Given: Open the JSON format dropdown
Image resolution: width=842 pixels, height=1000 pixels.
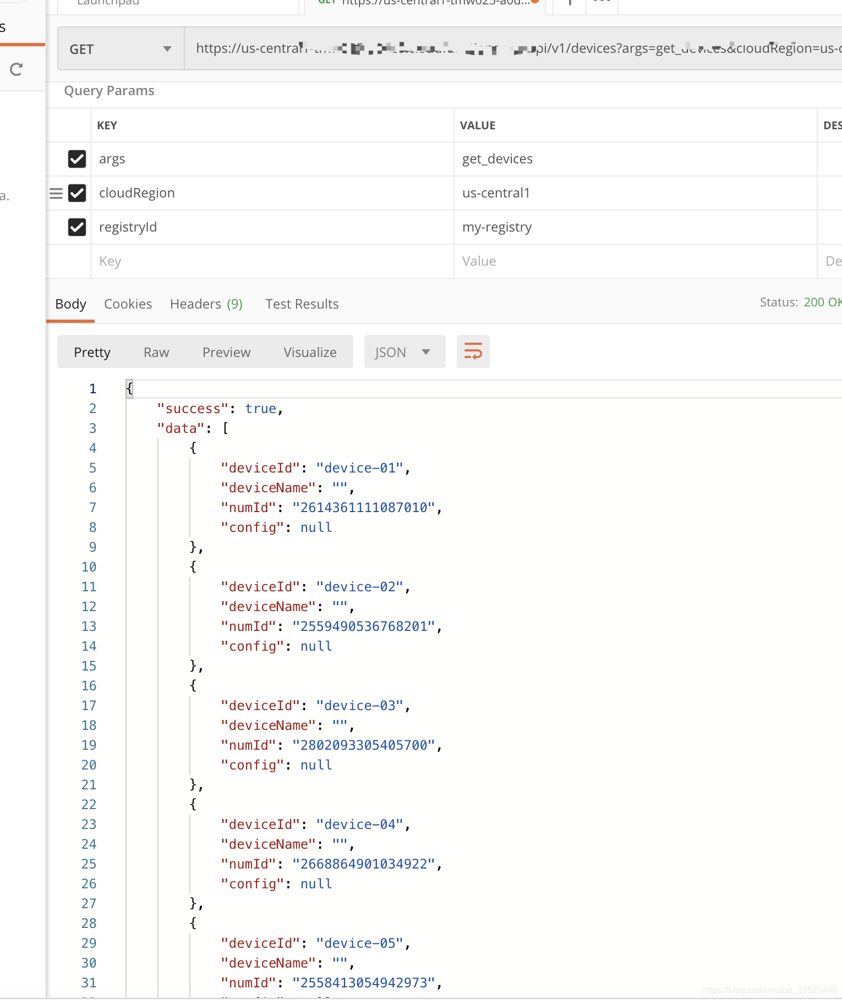Looking at the screenshot, I should [x=404, y=352].
